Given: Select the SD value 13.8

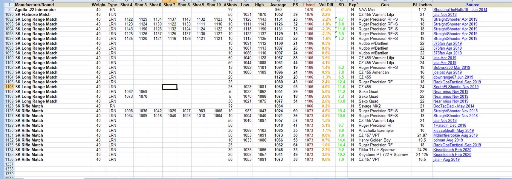Looking at the screenshot, I should click(x=341, y=101).
